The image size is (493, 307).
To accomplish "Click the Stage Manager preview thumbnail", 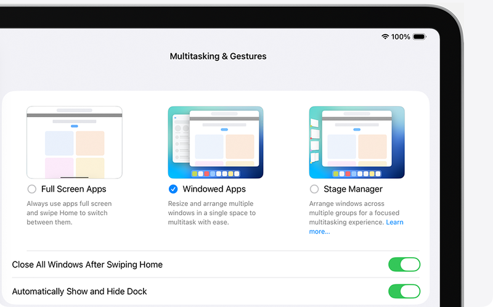I will tap(357, 142).
